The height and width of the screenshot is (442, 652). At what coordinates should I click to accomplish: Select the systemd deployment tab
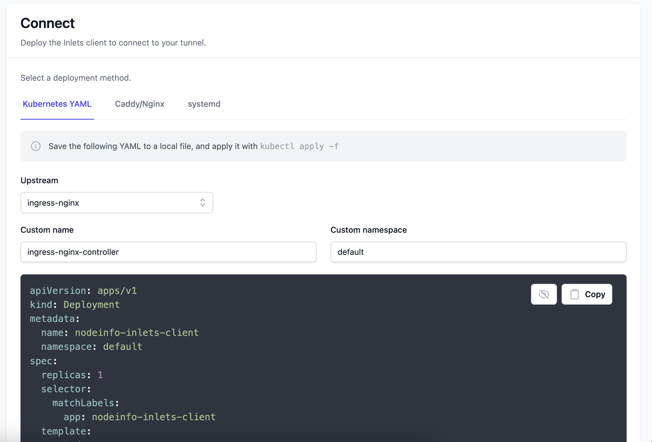tap(204, 104)
